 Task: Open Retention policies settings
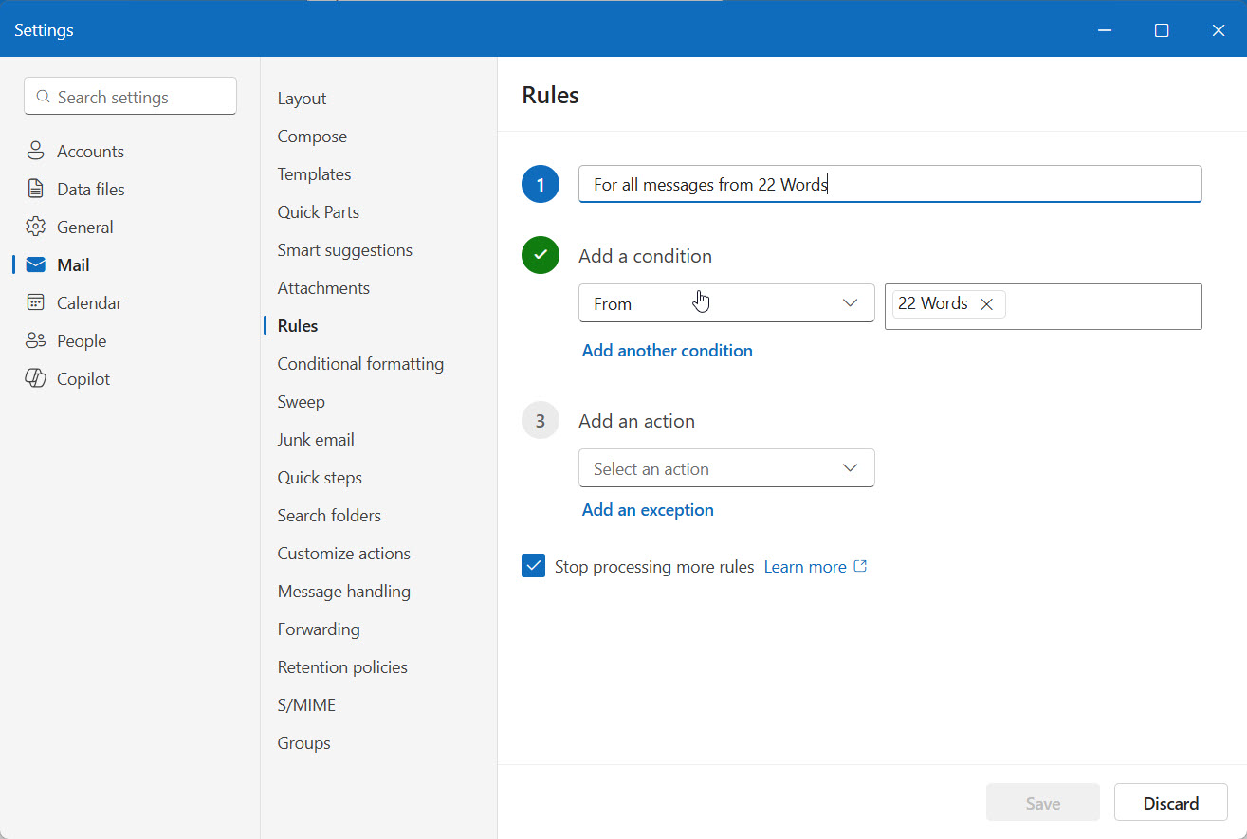[x=342, y=667]
